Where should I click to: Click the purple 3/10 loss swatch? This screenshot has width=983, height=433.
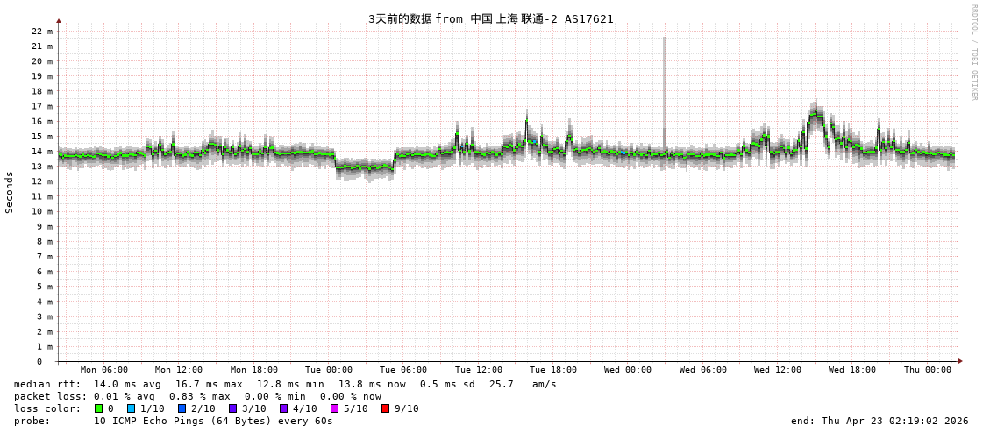tap(233, 408)
